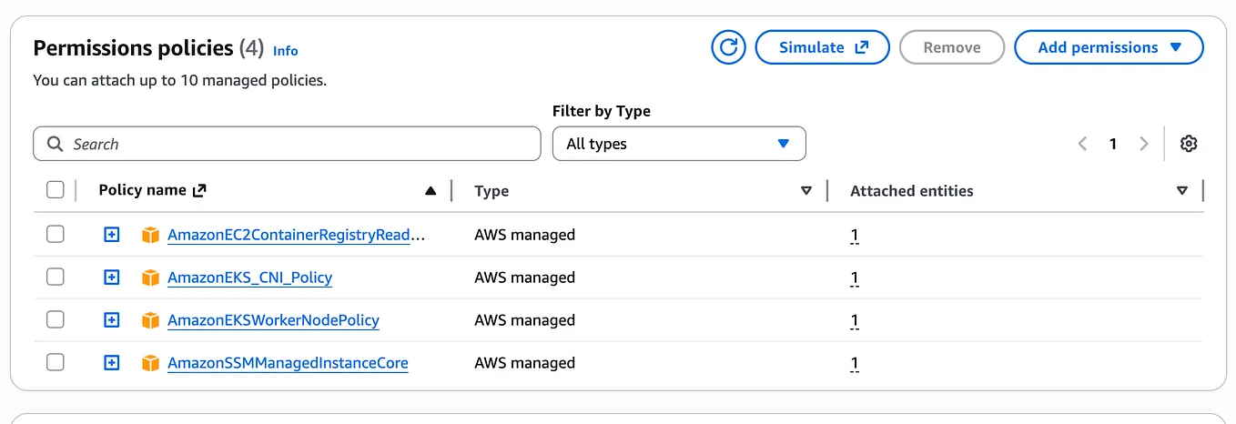Click page number 1 in pagination
1236x424 pixels.
[1113, 144]
